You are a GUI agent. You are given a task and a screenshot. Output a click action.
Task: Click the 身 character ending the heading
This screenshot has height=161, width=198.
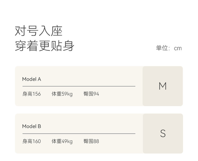pos(68,46)
